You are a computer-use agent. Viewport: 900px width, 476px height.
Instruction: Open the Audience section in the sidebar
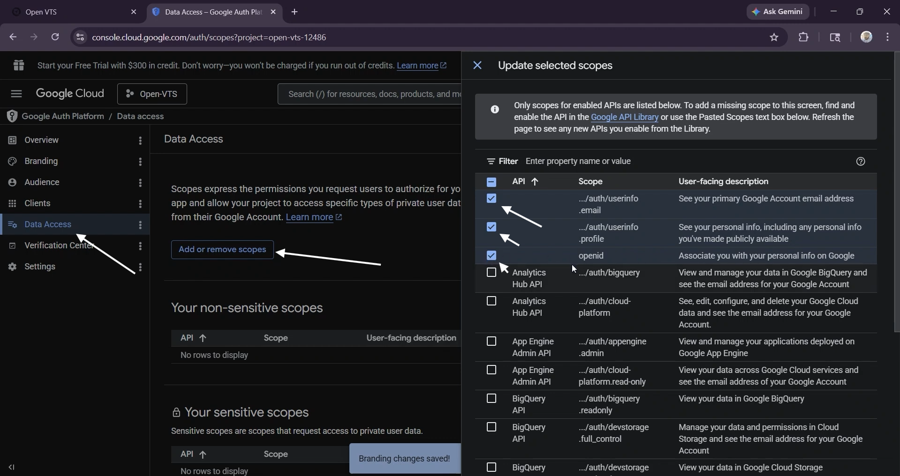click(x=42, y=182)
